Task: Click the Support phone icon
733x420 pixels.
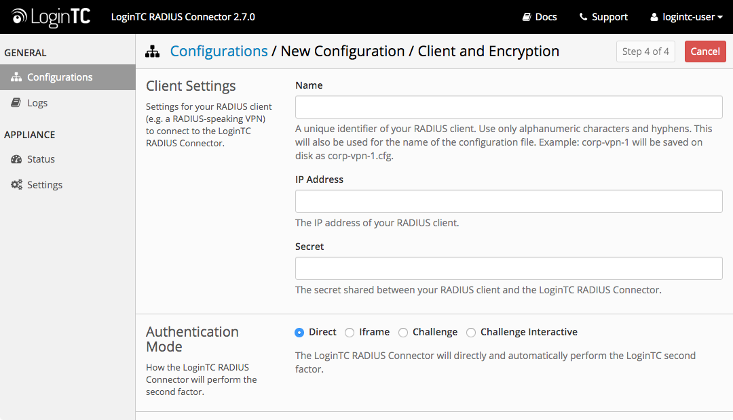Action: click(x=584, y=17)
